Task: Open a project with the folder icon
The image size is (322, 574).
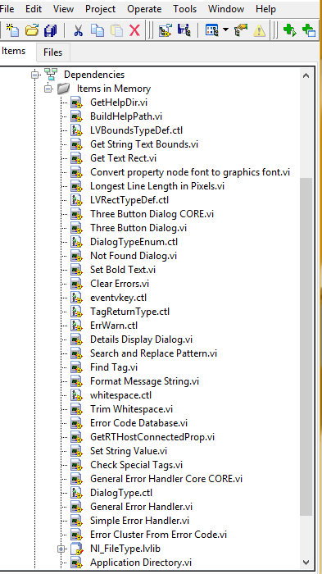Action: [32, 30]
